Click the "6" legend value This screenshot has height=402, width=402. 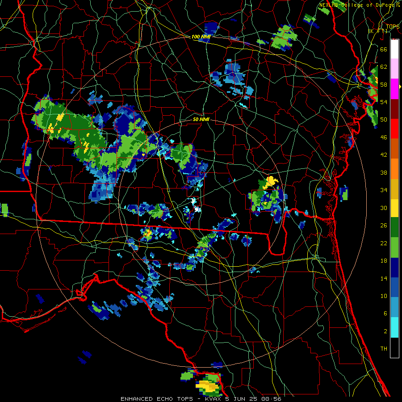[x=385, y=314]
